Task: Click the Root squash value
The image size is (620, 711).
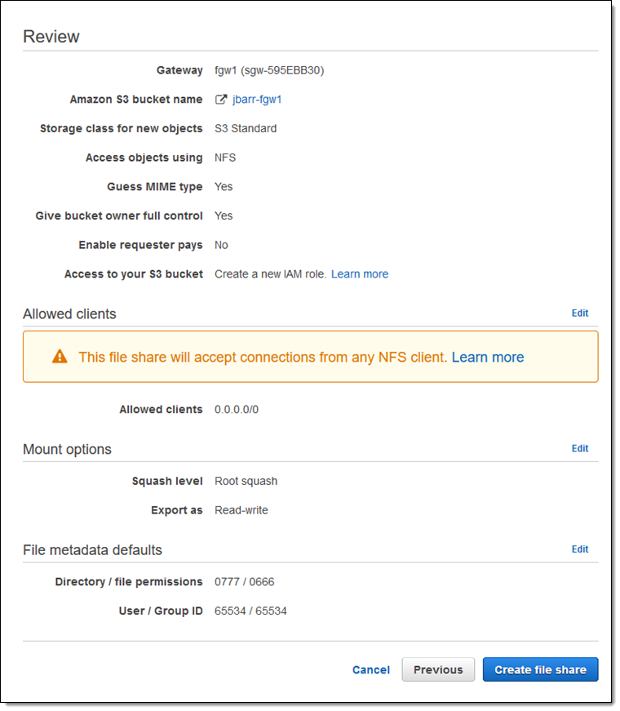Action: click(x=246, y=481)
